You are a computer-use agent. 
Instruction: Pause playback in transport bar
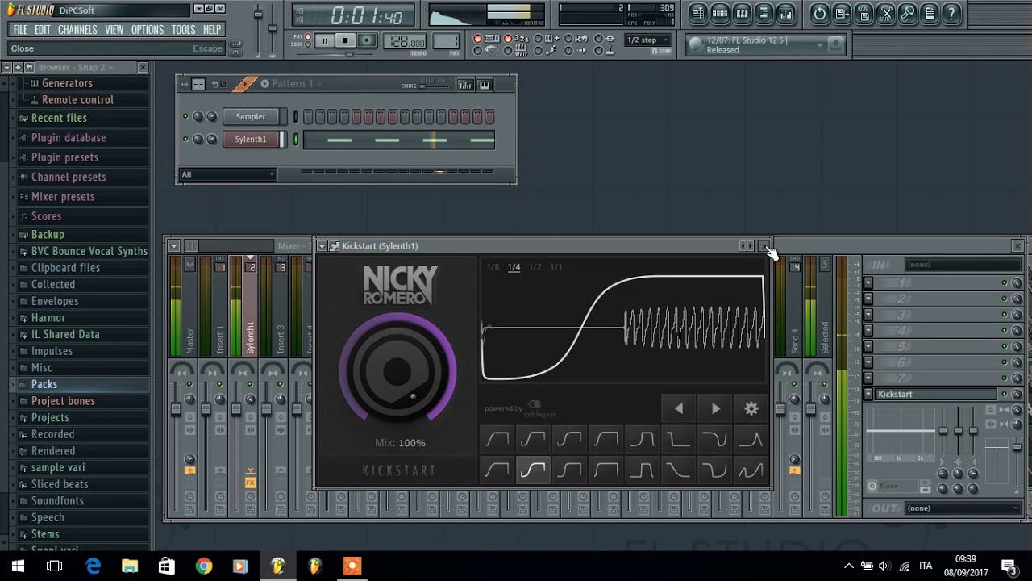(324, 40)
